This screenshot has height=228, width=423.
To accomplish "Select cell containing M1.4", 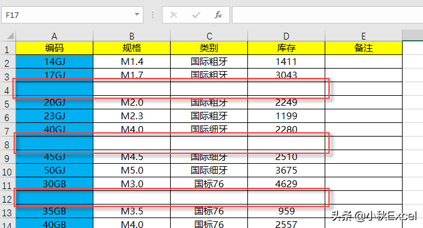I will click(132, 62).
